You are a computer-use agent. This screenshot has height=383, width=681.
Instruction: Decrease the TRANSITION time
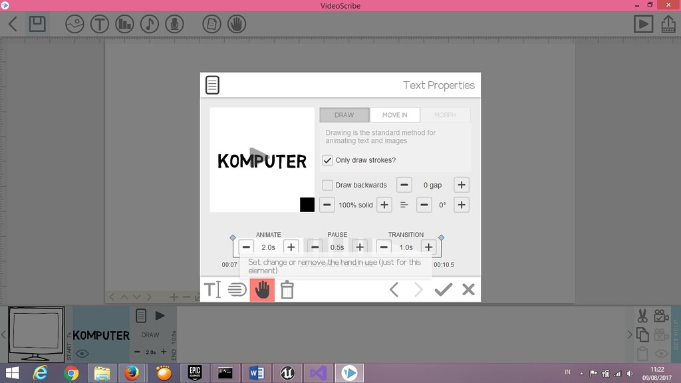(x=384, y=247)
